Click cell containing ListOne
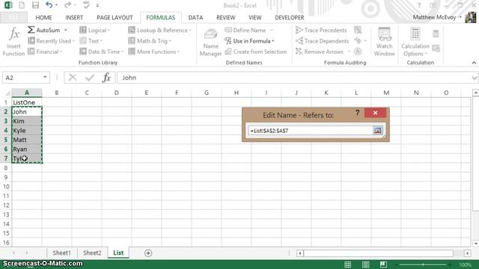 [27, 102]
